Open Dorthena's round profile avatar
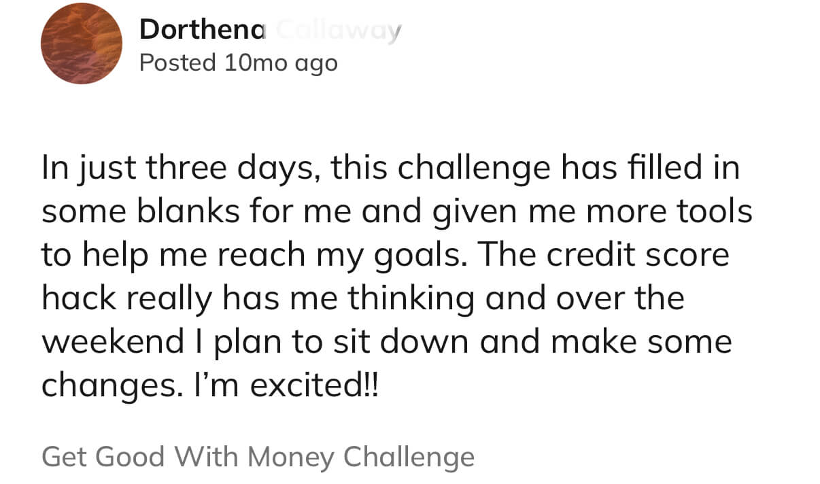Viewport: 820px width, 484px height. pyautogui.click(x=81, y=44)
